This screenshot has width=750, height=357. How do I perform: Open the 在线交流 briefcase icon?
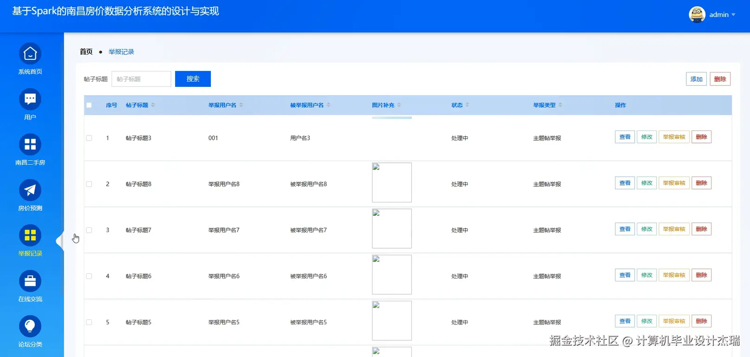pos(30,281)
